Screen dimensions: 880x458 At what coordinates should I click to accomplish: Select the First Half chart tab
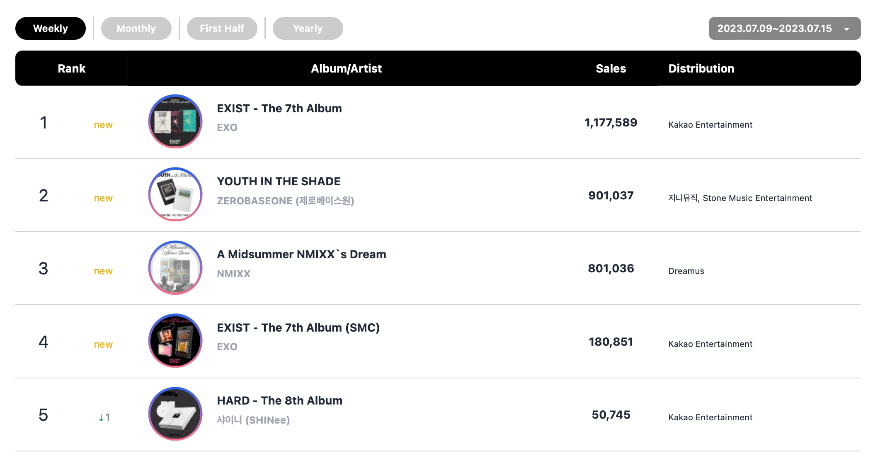click(x=222, y=29)
